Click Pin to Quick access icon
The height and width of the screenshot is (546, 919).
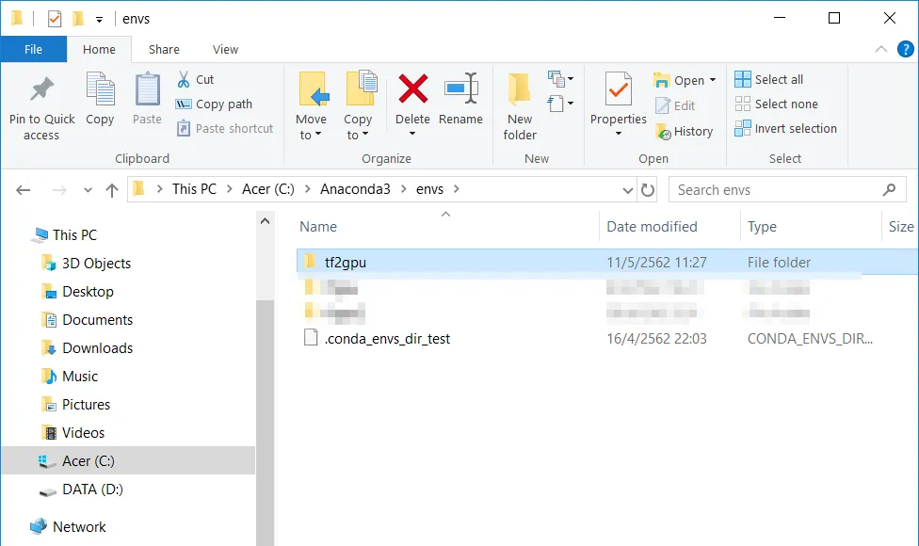(41, 89)
